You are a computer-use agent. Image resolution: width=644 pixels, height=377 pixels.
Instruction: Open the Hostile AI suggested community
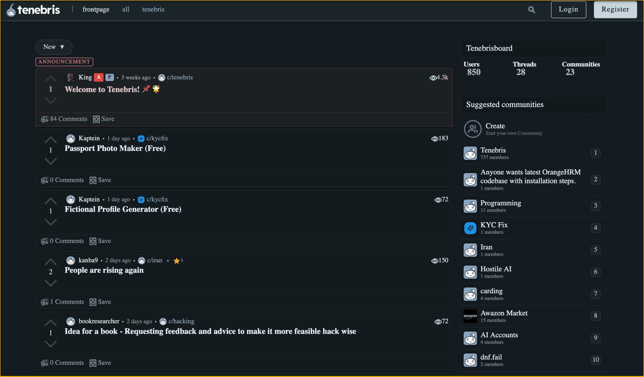496,269
